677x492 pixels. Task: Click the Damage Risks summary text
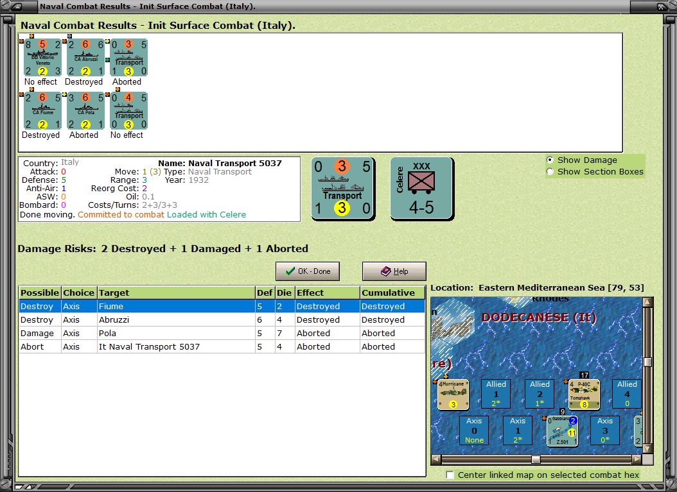coord(163,249)
